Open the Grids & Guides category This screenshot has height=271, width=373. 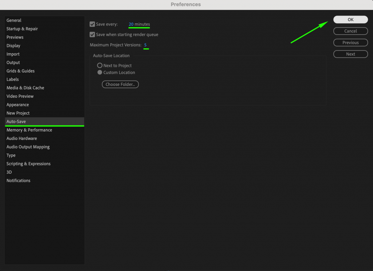coord(20,71)
